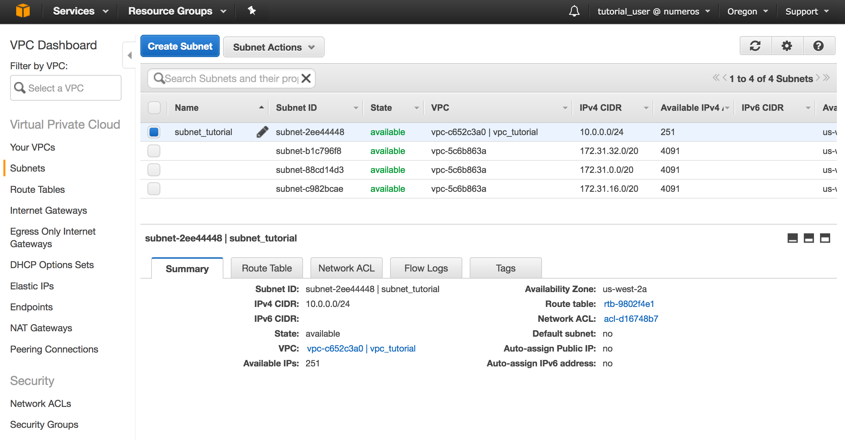Edit subnet_tutorial name with pencil icon

point(262,132)
